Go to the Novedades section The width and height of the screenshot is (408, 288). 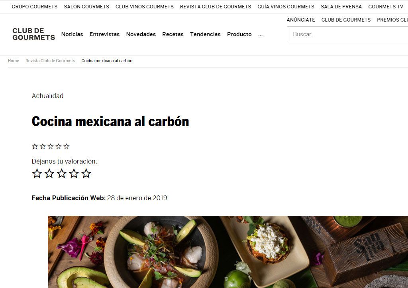coord(141,34)
